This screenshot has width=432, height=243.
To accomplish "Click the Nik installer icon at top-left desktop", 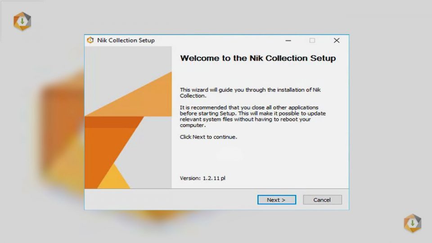I will point(22,21).
